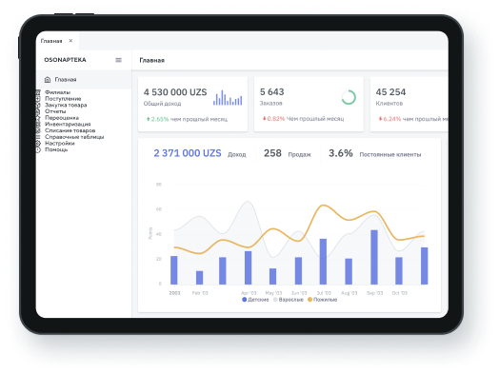This screenshot has height=374, width=499.
Task: Click the 45 254 Клиентов card
Action: [409, 104]
